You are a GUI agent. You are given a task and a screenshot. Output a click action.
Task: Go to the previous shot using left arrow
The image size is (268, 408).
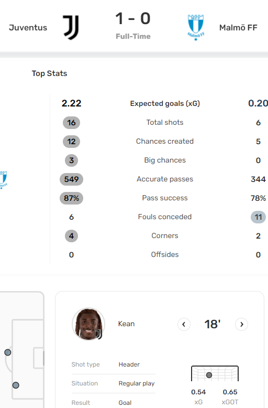pos(184,324)
